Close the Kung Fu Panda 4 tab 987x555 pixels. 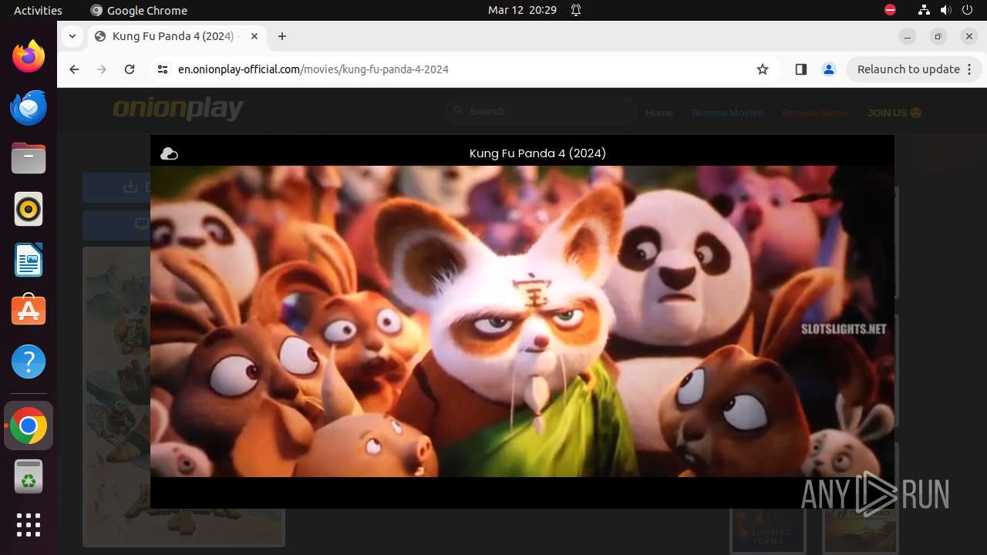point(254,36)
